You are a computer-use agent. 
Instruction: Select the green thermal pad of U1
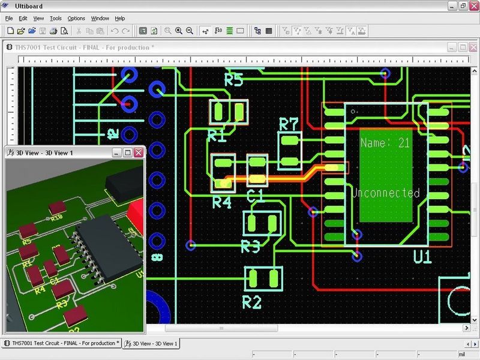pos(386,176)
